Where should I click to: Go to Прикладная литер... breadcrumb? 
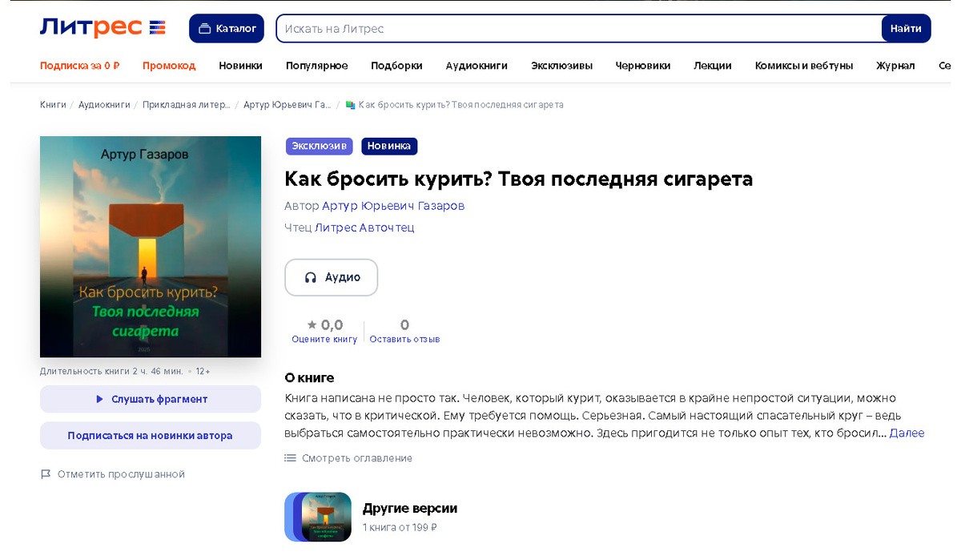[x=187, y=105]
